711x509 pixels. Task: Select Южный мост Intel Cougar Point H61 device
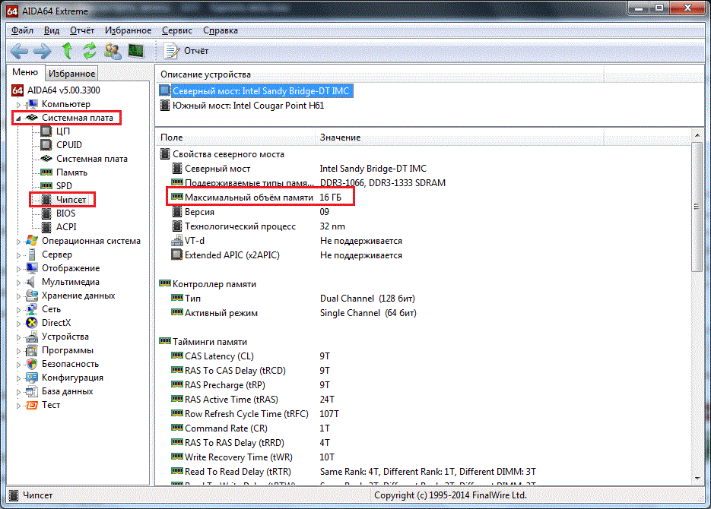click(x=242, y=106)
